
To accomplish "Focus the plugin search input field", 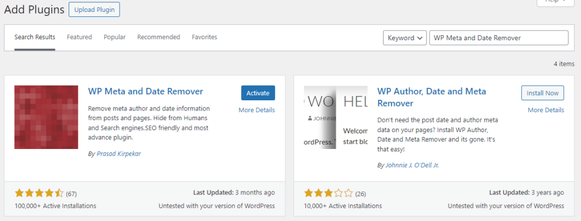I will [x=499, y=38].
